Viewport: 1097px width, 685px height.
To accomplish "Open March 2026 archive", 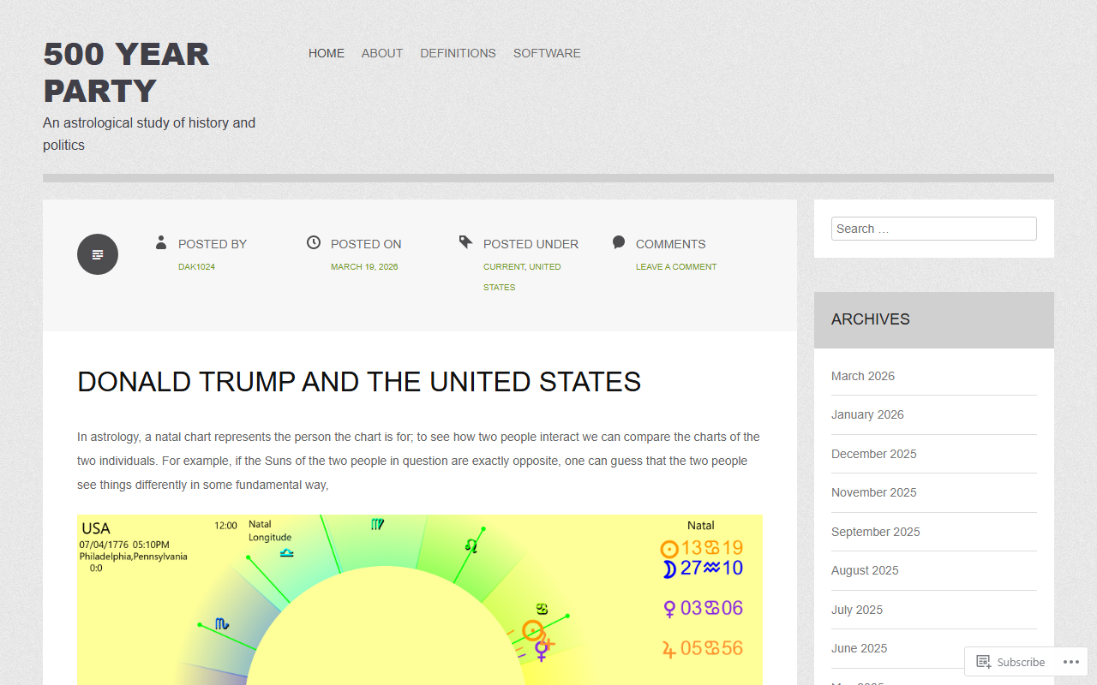I will point(863,376).
